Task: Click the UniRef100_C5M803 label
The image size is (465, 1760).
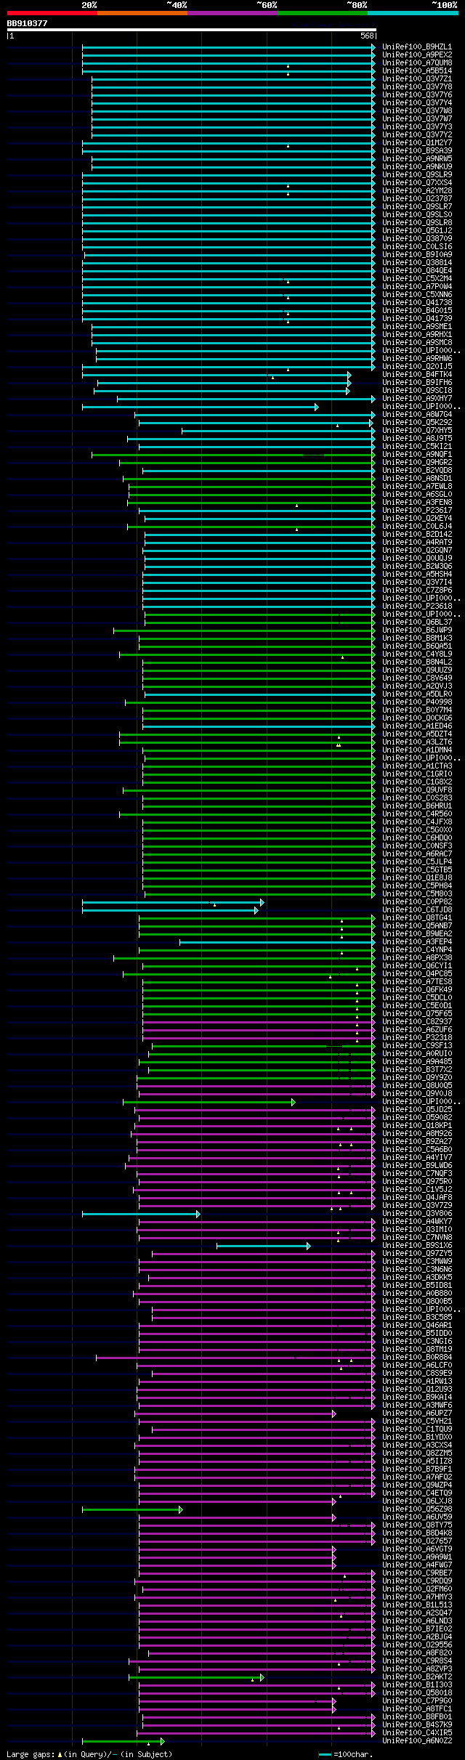Action: pyautogui.click(x=417, y=893)
